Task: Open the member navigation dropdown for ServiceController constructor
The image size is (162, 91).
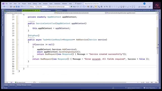Action: [x=131, y=13]
